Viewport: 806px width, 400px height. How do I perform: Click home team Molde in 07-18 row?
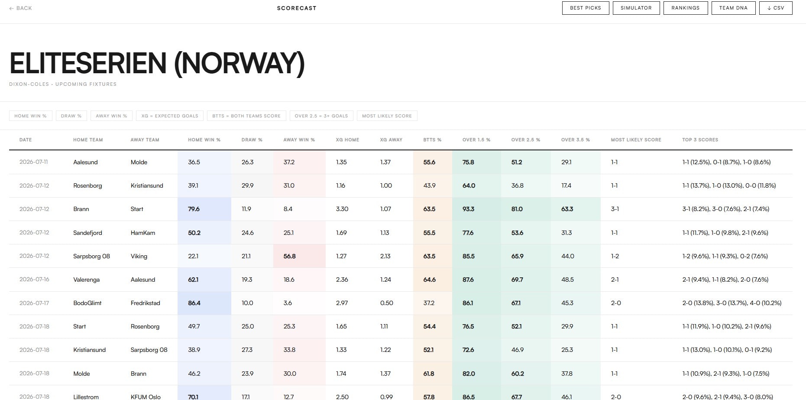pyautogui.click(x=81, y=374)
